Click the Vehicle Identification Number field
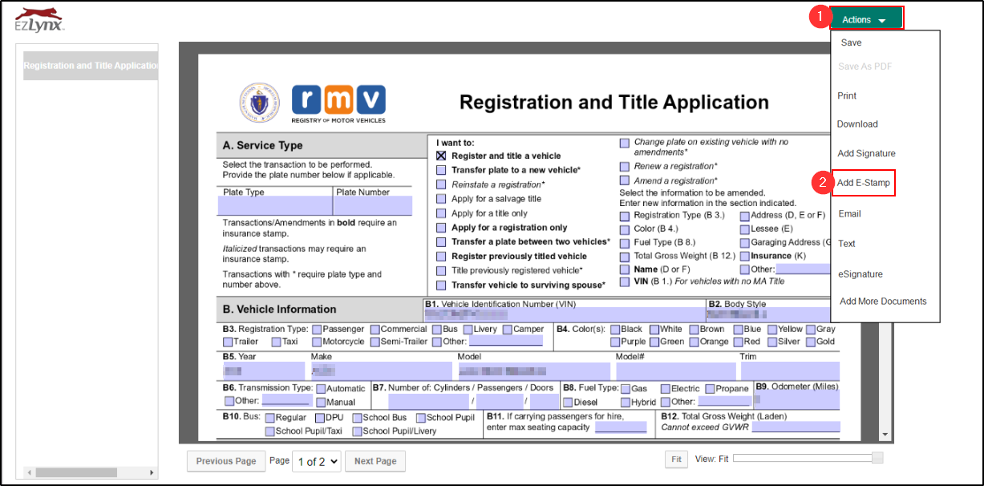Viewport: 984px width, 486px height. point(565,316)
